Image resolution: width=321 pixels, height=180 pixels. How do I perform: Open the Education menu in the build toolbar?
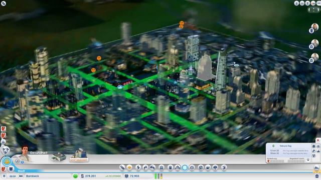coord(201,167)
